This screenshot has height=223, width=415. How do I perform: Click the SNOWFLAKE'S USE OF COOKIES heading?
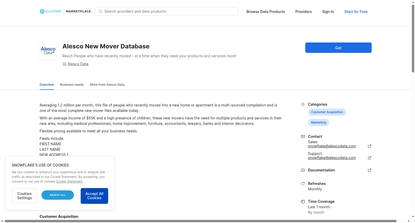pyautogui.click(x=40, y=165)
